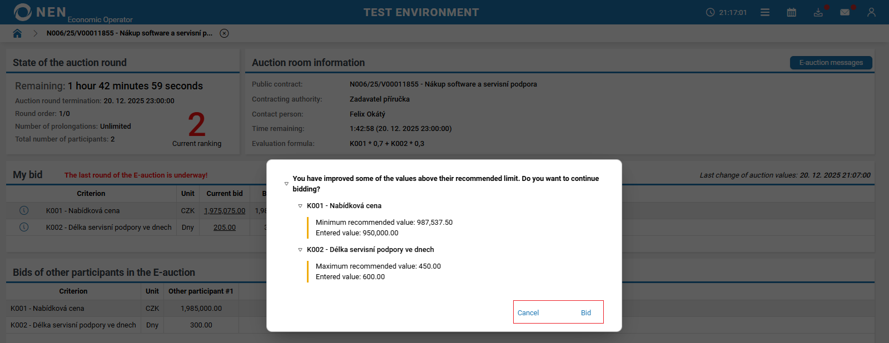Click info icon for K001 criterion
Screen dimensions: 889x343
24,210
